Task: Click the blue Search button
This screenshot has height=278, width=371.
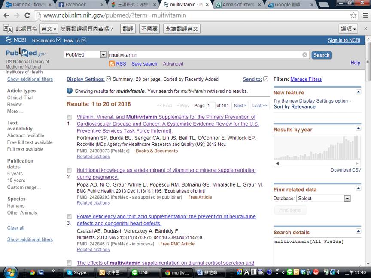Action: (322, 55)
